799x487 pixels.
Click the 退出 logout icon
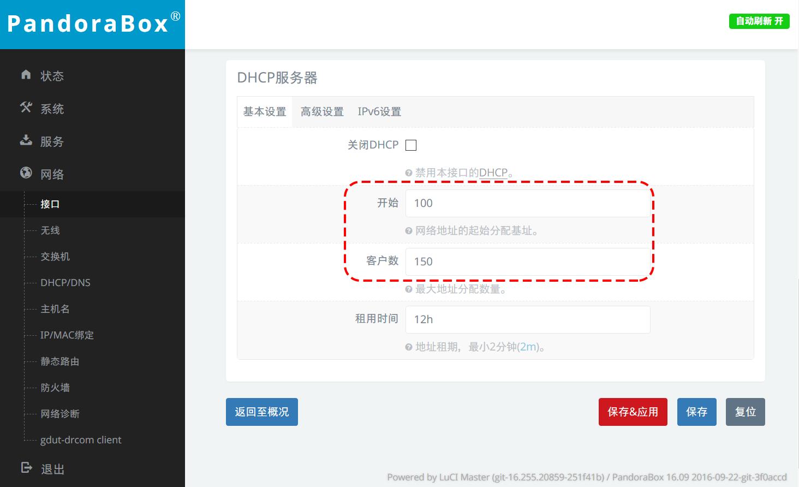[x=26, y=468]
